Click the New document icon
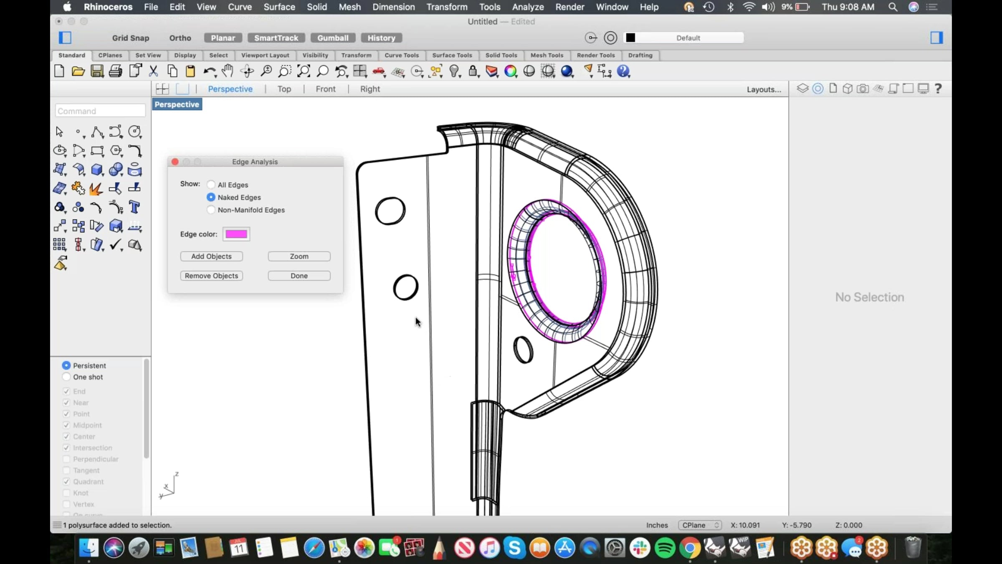1002x564 pixels. pyautogui.click(x=59, y=71)
